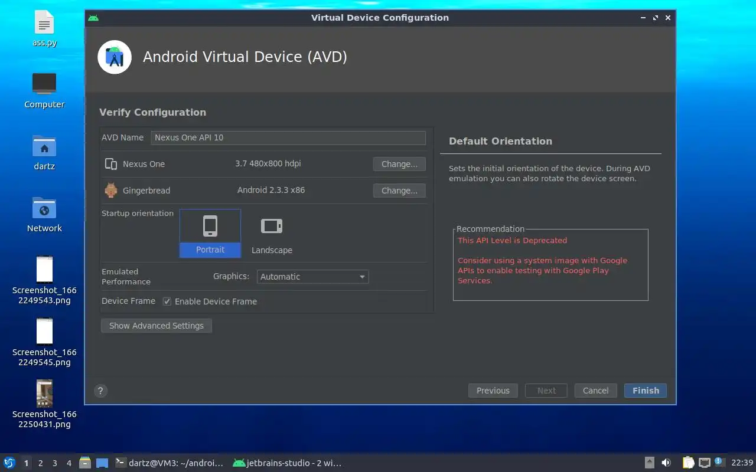Click into the AVD Name input field
The image size is (756, 472).
[288, 137]
